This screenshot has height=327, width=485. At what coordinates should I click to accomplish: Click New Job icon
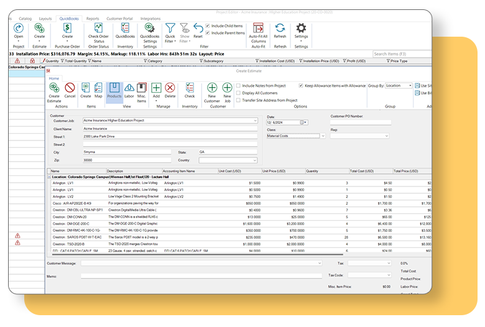227,88
